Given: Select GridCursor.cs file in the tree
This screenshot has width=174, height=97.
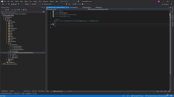Looking at the screenshot, I should coord(15,56).
